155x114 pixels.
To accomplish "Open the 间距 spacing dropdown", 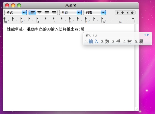I will pyautogui.click(x=70, y=13).
